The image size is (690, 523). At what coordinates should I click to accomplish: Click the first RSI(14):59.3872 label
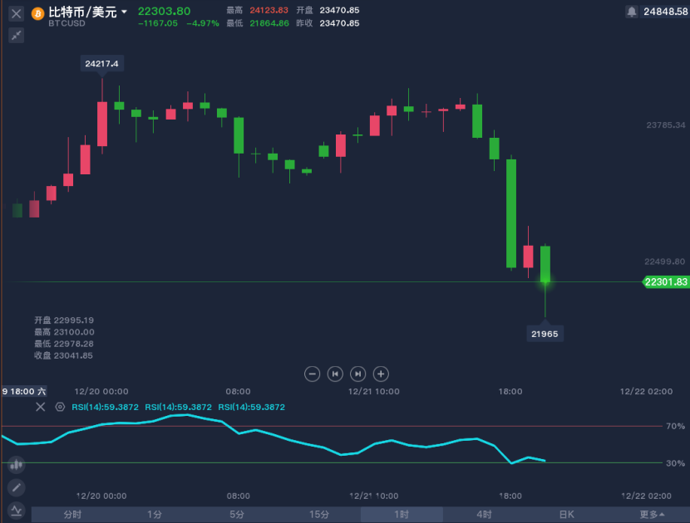[x=106, y=408]
